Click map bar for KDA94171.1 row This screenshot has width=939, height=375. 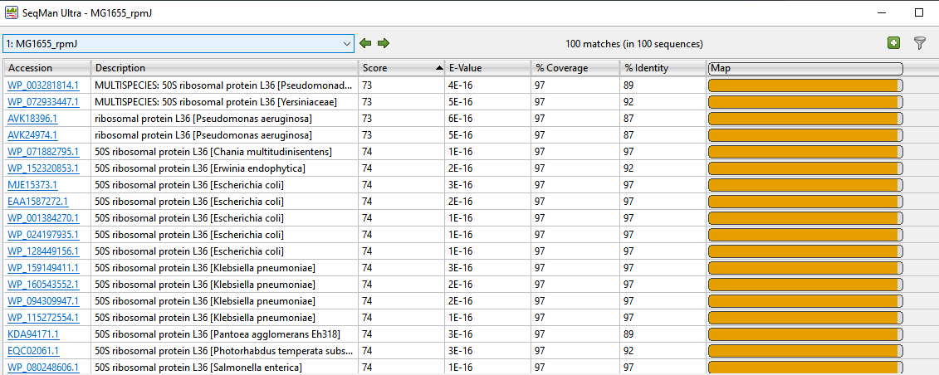[x=805, y=334]
